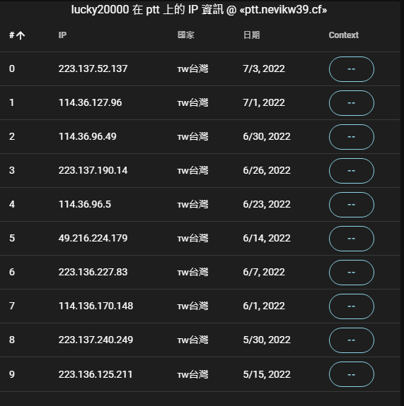
Task: Open Context button for 114.36.127.96
Action: 352,103
